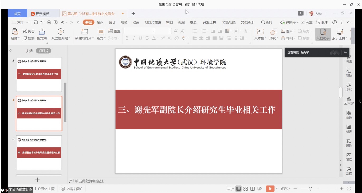Insert a Text Box (文本框)

pos(260,32)
